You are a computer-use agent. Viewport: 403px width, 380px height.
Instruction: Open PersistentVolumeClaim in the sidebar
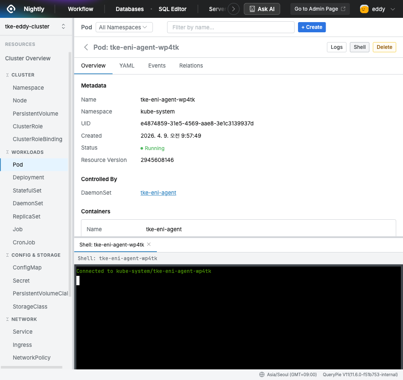click(x=40, y=294)
